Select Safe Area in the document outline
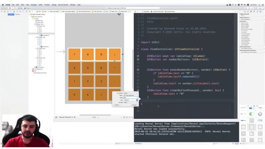265x149 pixels. [40, 20]
